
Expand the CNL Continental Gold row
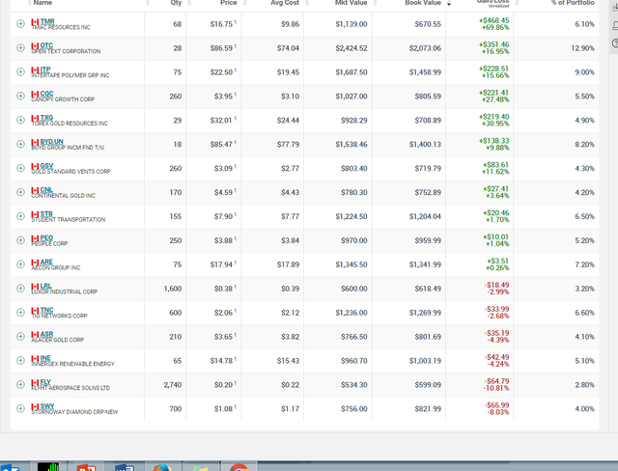[x=20, y=192]
